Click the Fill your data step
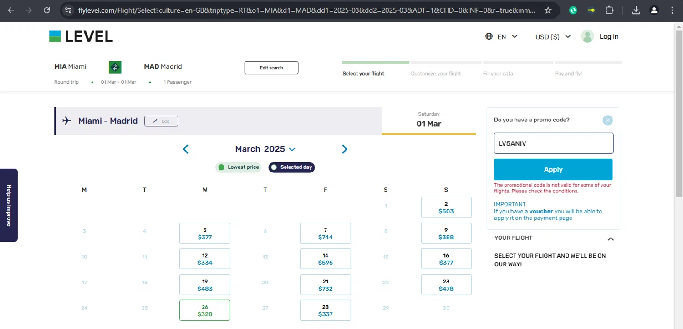 [498, 73]
